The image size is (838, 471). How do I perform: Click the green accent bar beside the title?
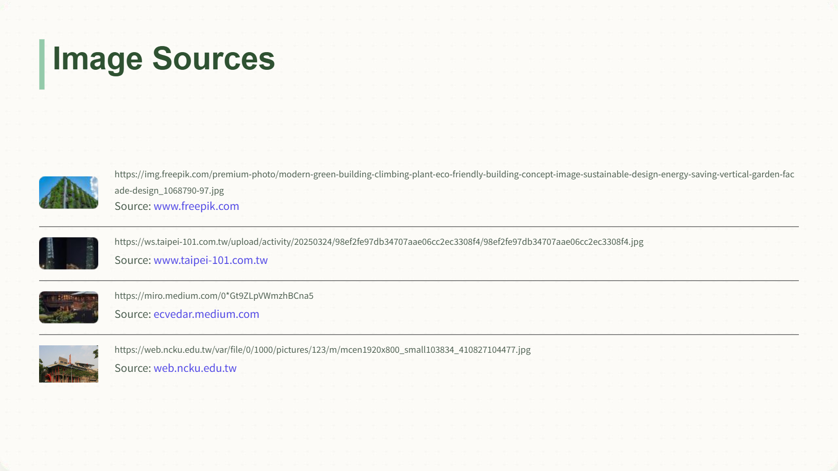pos(42,64)
